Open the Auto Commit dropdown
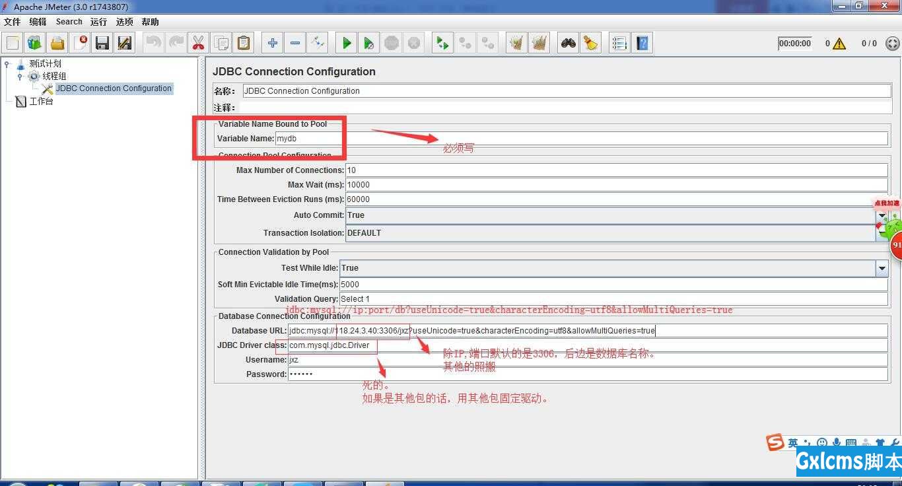Screen dimensions: 902x486 click(882, 215)
